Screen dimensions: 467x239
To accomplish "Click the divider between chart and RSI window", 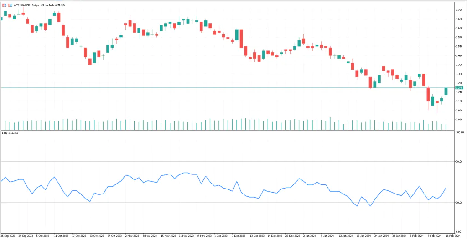I will tap(228, 131).
